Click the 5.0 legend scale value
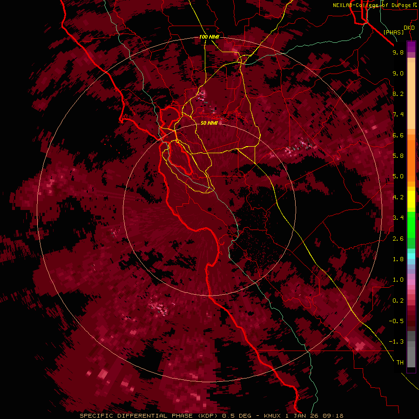 398,176
